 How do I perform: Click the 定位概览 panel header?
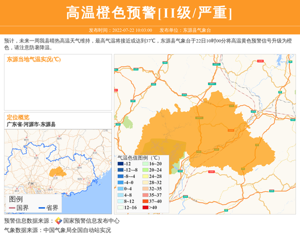coord(18,117)
